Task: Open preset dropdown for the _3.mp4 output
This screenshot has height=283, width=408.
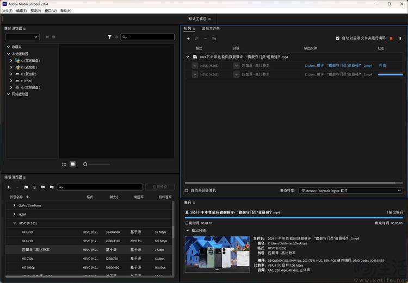Action: coord(236,74)
